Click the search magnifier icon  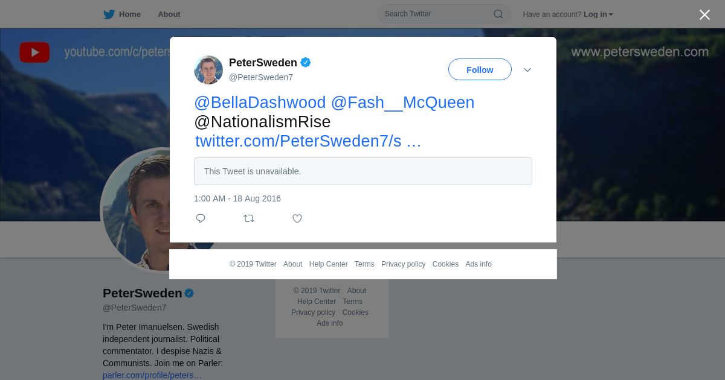point(498,14)
